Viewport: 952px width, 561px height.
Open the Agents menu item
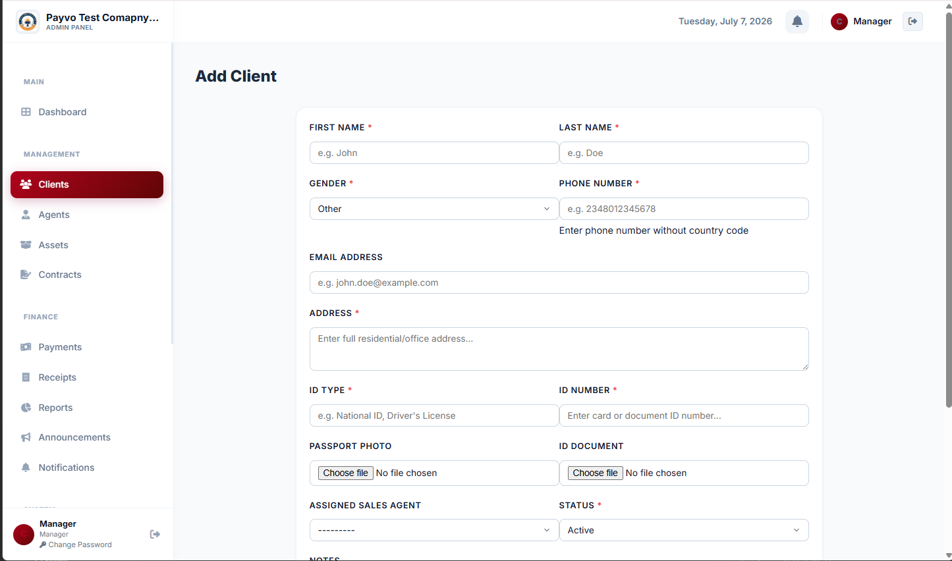pyautogui.click(x=87, y=215)
